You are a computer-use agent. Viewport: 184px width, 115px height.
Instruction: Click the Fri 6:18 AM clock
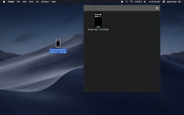click(155, 2)
